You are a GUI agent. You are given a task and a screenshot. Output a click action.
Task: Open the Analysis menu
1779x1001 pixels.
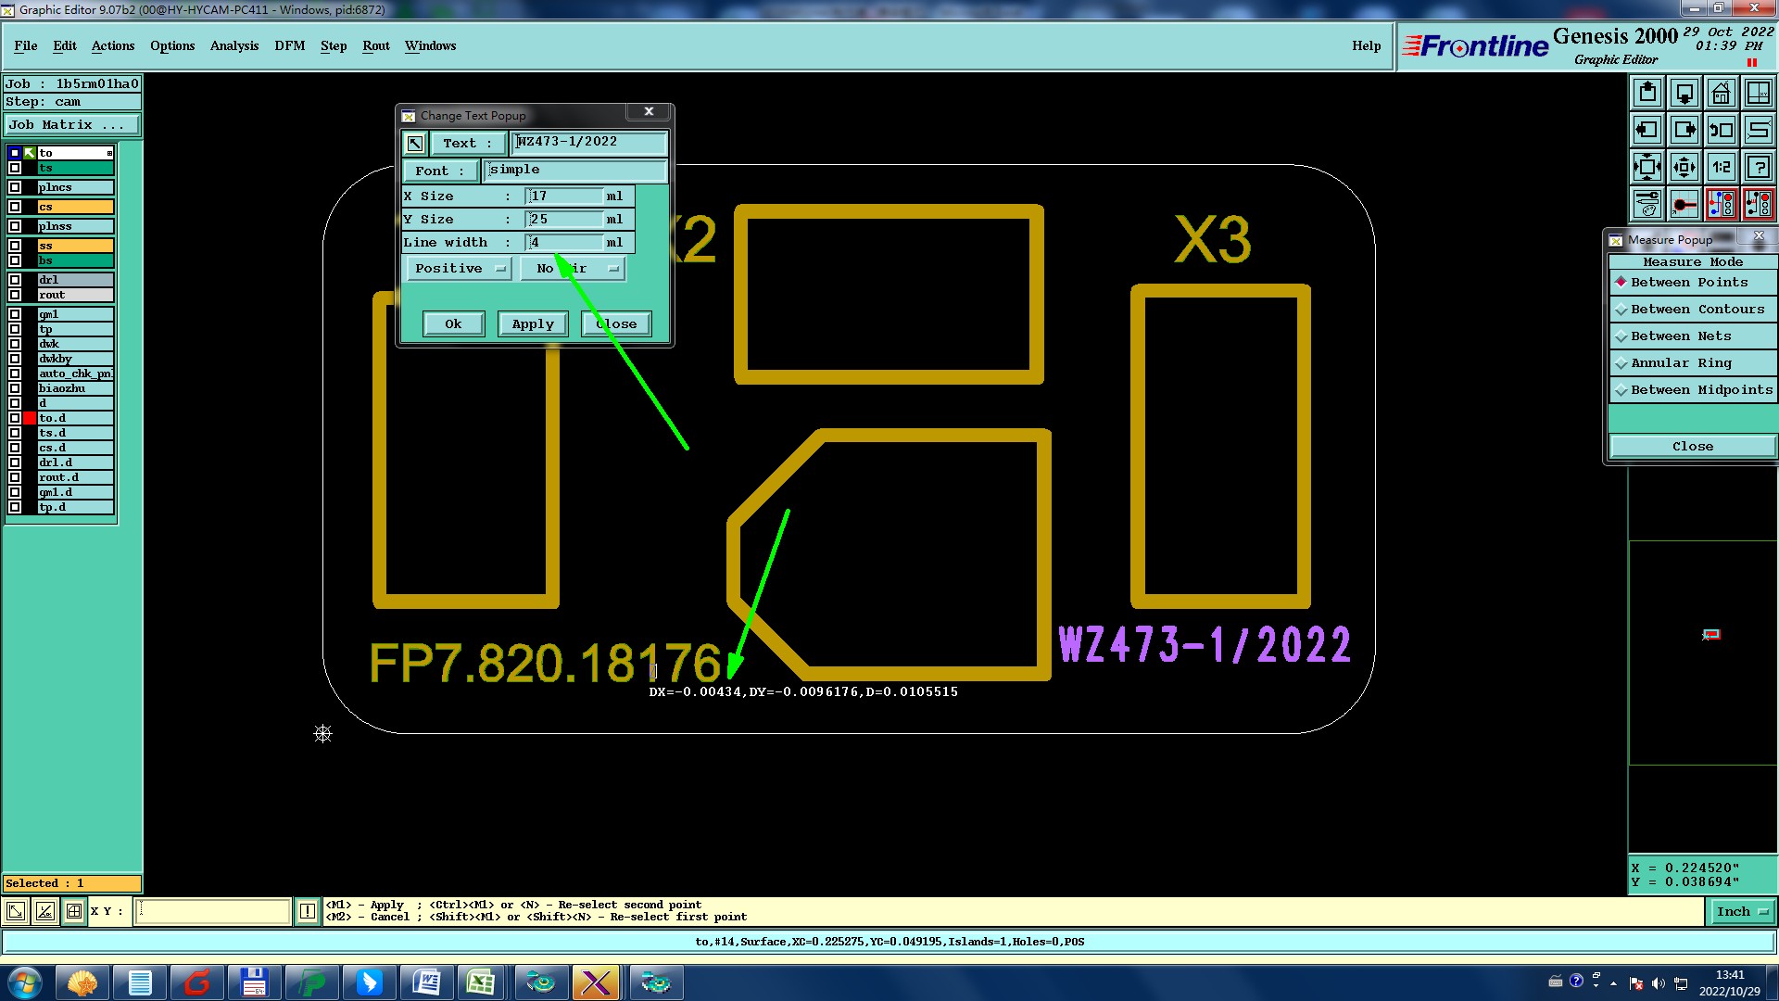(233, 46)
